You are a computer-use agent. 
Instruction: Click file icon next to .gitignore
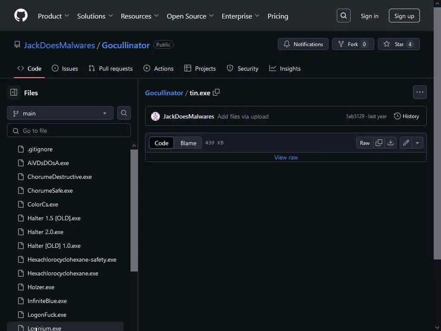coord(21,149)
